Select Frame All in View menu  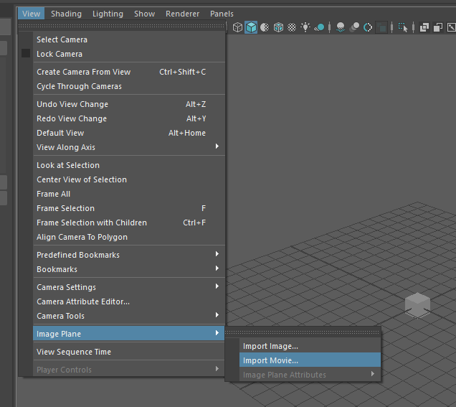point(54,194)
